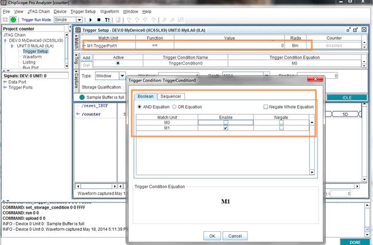Open the Window menu

130,11
